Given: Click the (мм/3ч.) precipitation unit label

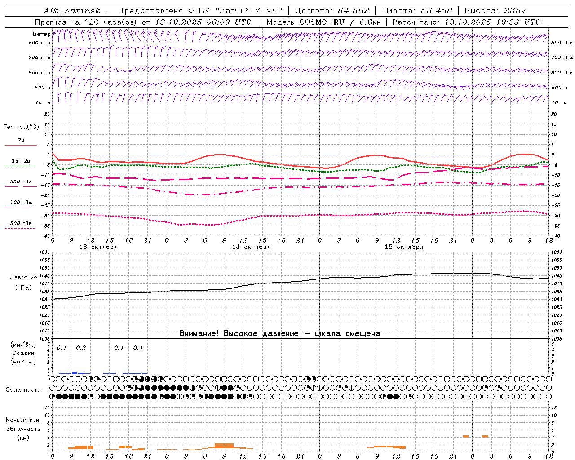Looking at the screenshot, I should tap(23, 345).
